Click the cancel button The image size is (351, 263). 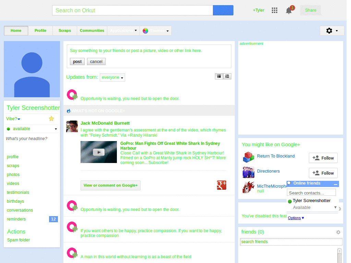coord(96,62)
